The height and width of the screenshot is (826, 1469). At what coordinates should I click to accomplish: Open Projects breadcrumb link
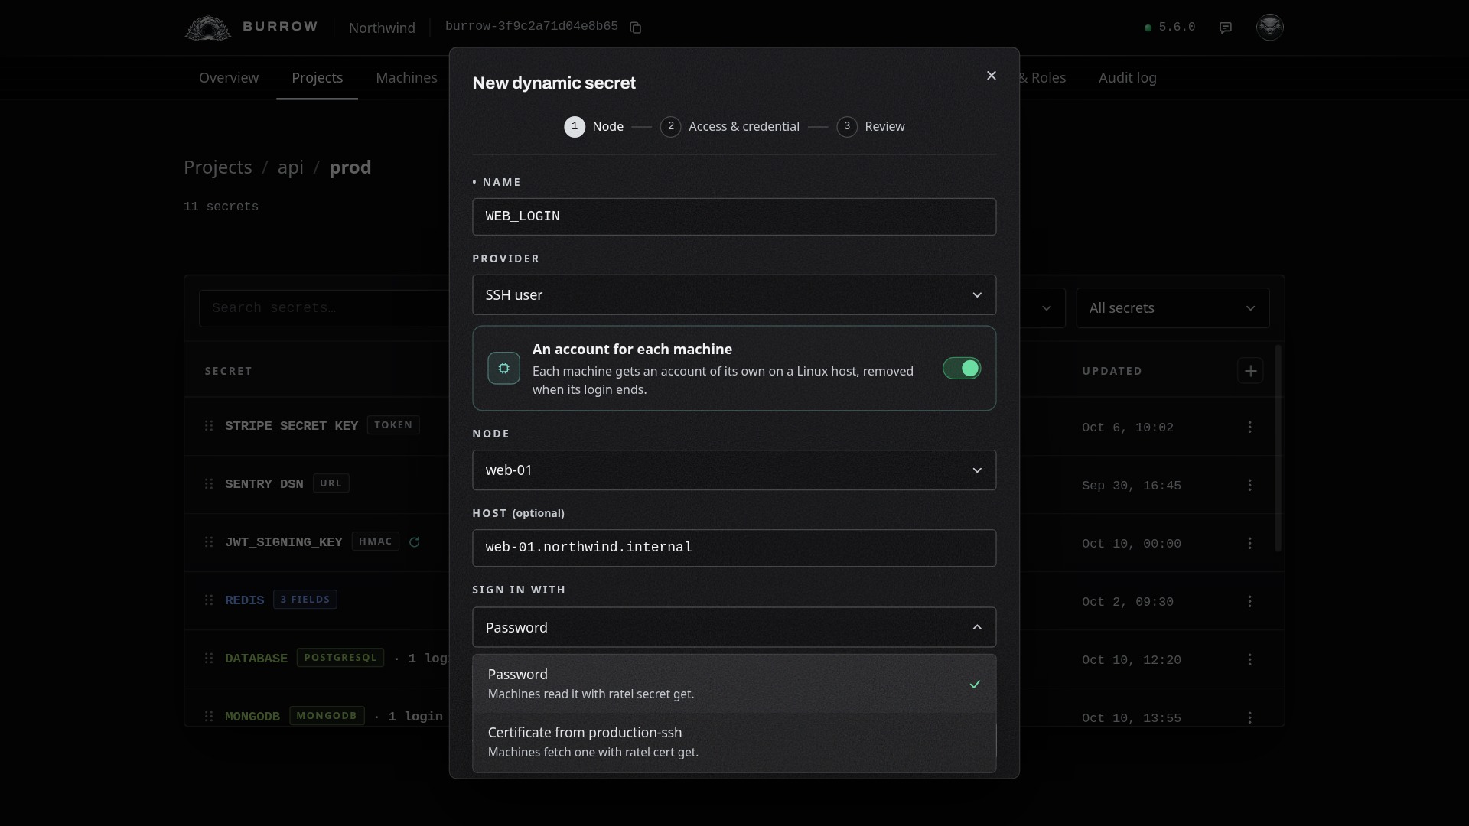coord(218,167)
